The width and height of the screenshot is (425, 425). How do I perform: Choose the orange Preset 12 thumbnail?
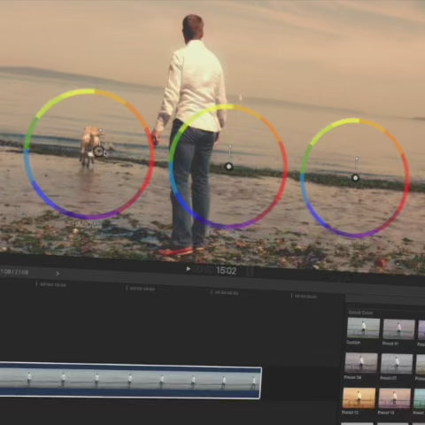click(x=359, y=398)
